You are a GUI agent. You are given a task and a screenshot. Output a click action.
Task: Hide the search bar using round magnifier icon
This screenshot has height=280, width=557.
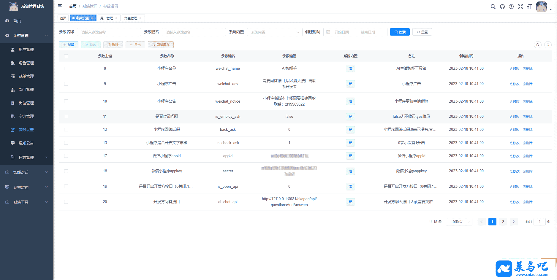point(537,45)
